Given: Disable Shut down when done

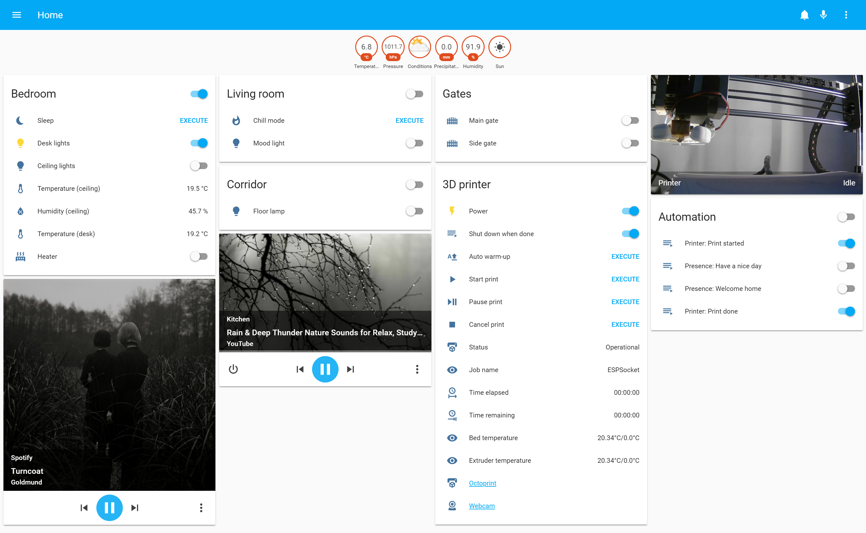Looking at the screenshot, I should point(630,234).
